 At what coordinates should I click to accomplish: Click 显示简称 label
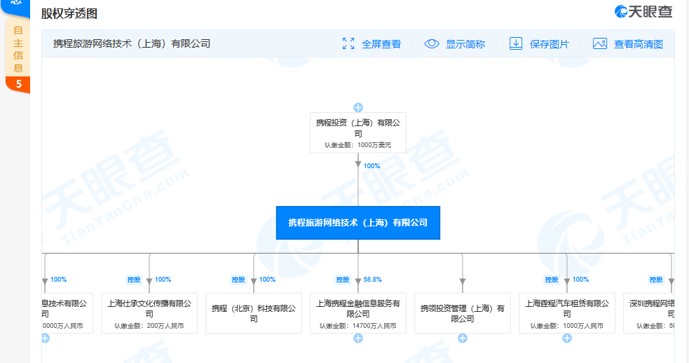(x=465, y=44)
